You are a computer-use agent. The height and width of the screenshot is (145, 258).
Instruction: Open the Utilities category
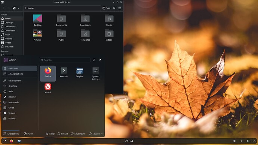[x=20, y=118]
